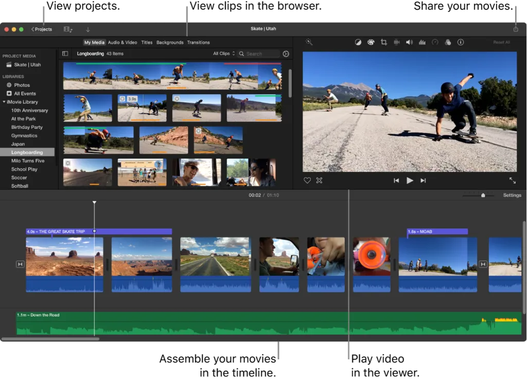Select the Soccer event
The height and width of the screenshot is (382, 527).
click(x=19, y=178)
